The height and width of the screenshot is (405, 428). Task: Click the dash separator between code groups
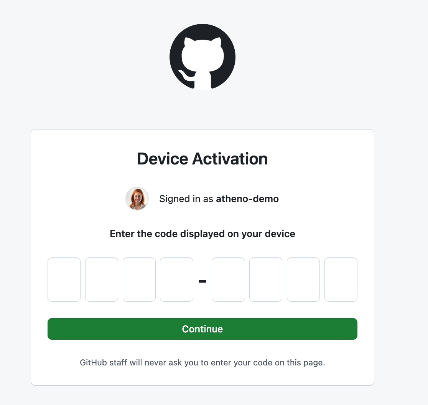click(x=202, y=281)
